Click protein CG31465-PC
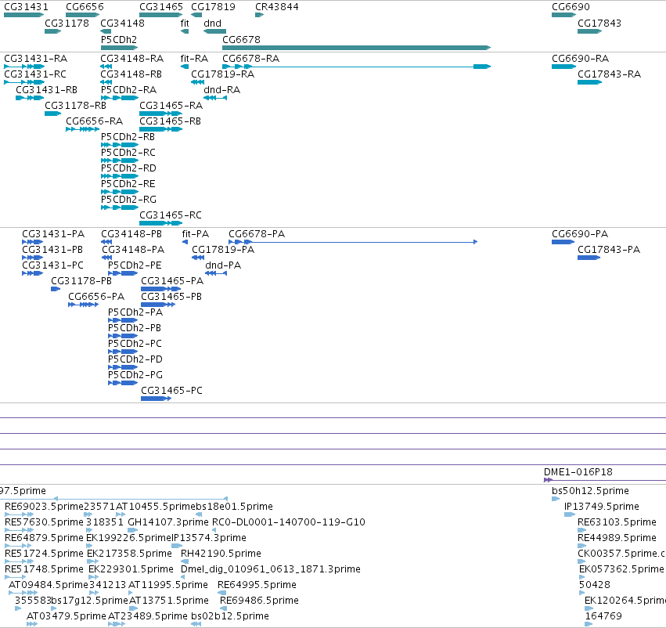The width and height of the screenshot is (666, 628). 171,391
